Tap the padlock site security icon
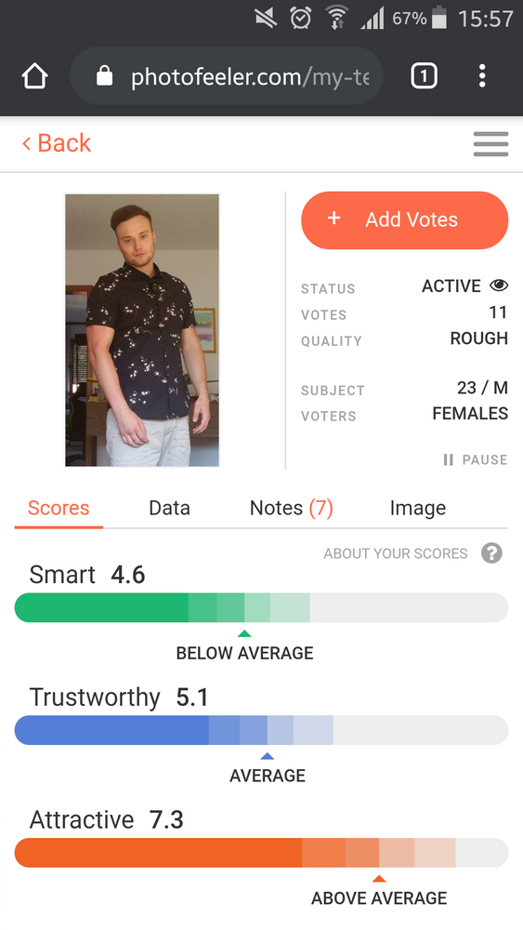The width and height of the screenshot is (523, 930). point(104,76)
